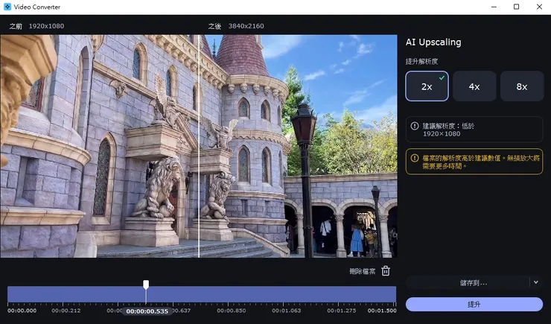Click the Video Converter app logo icon
This screenshot has height=324, width=551.
coord(7,7)
